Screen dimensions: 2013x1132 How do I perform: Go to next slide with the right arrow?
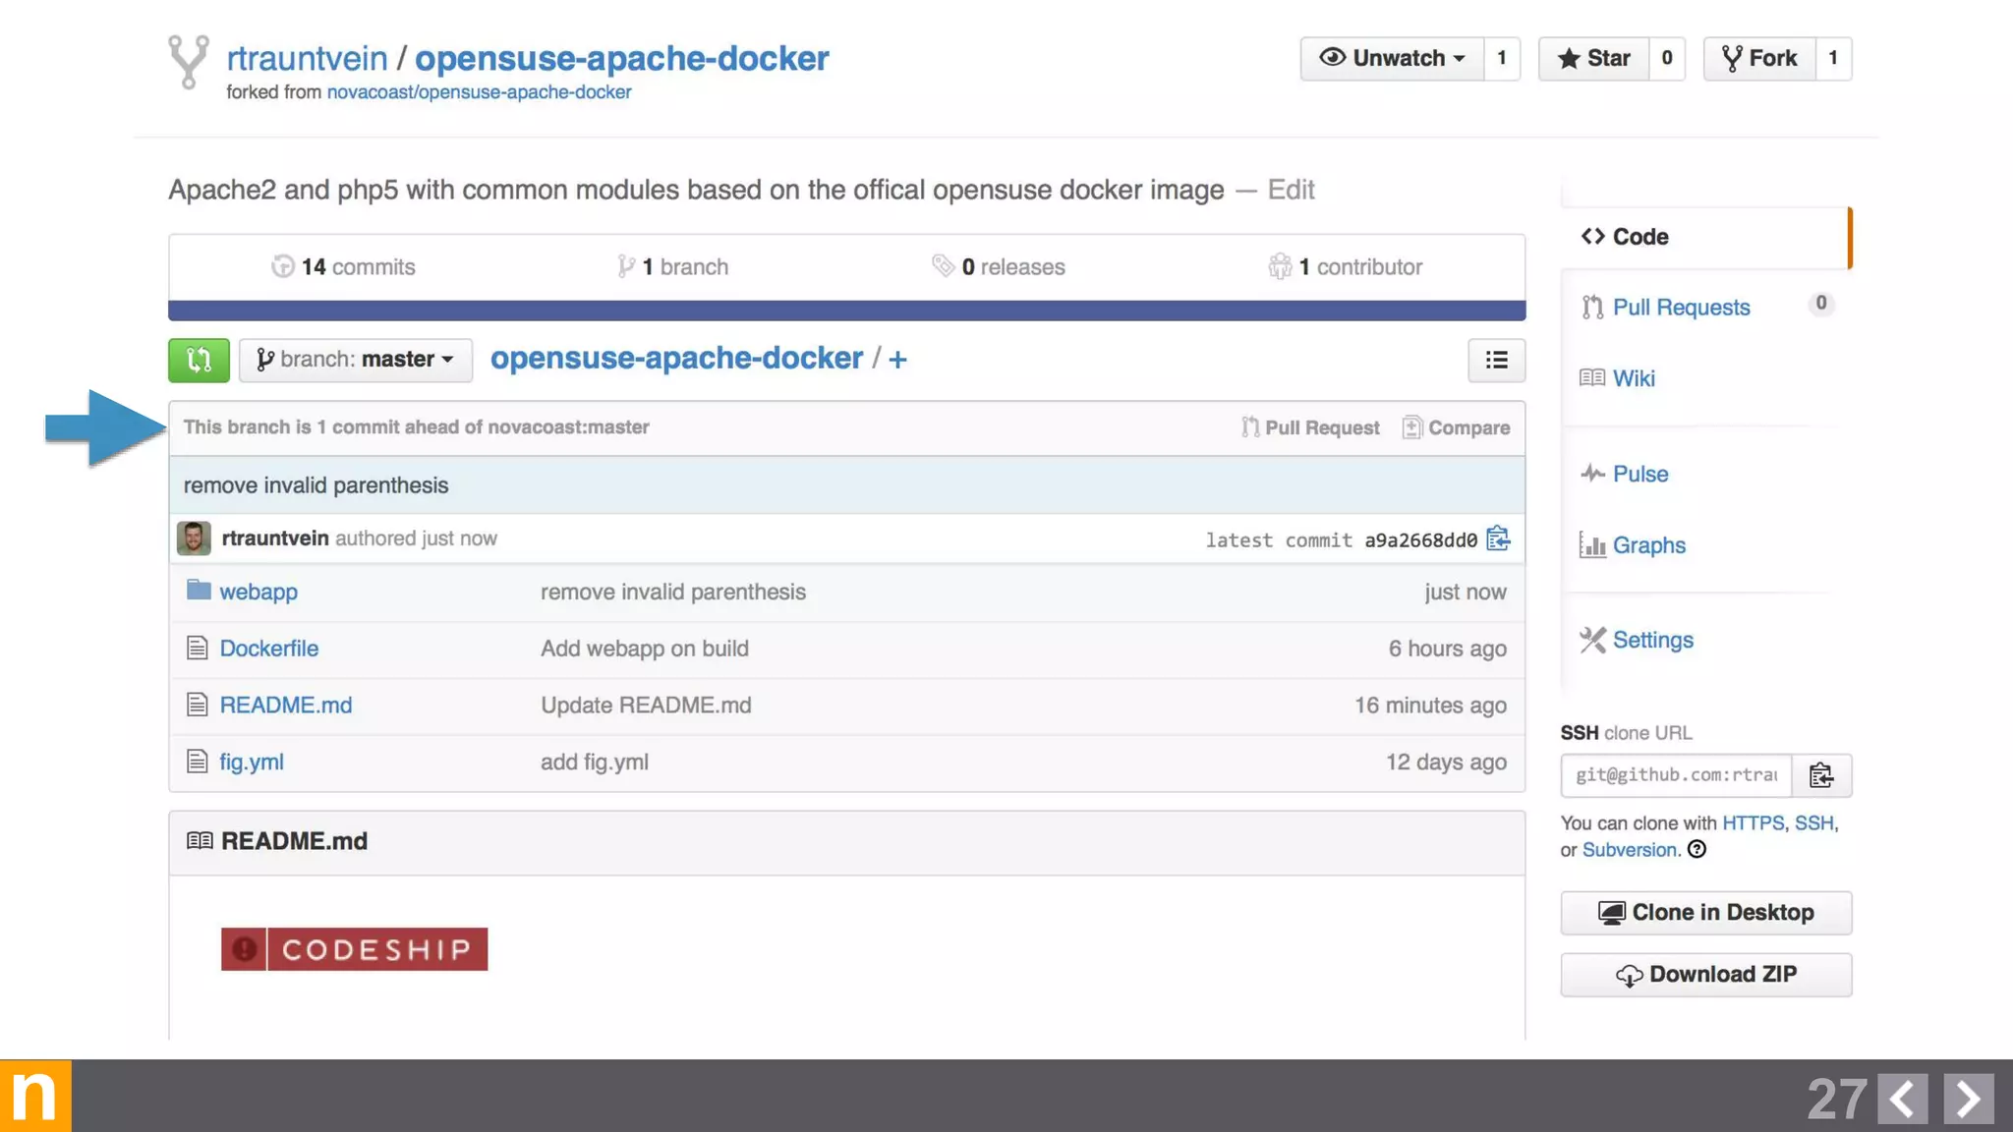1968,1098
